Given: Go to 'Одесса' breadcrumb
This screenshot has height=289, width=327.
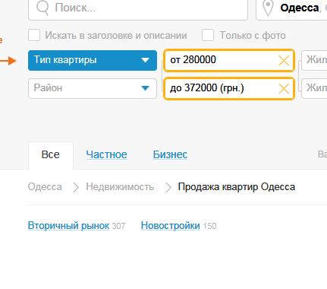Looking at the screenshot, I should coord(45,187).
